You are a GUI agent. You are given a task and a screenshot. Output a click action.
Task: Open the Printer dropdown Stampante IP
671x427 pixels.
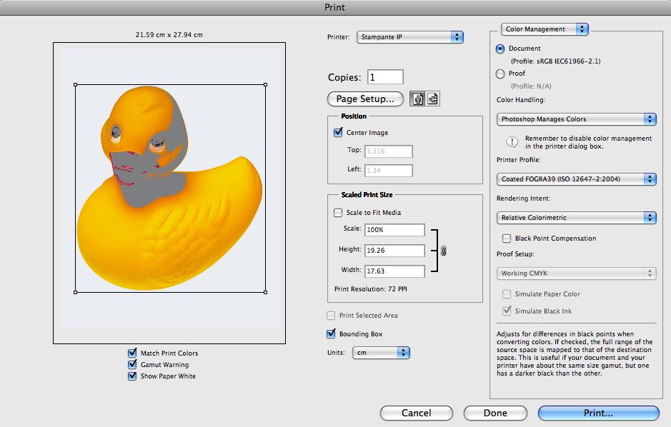(x=410, y=37)
